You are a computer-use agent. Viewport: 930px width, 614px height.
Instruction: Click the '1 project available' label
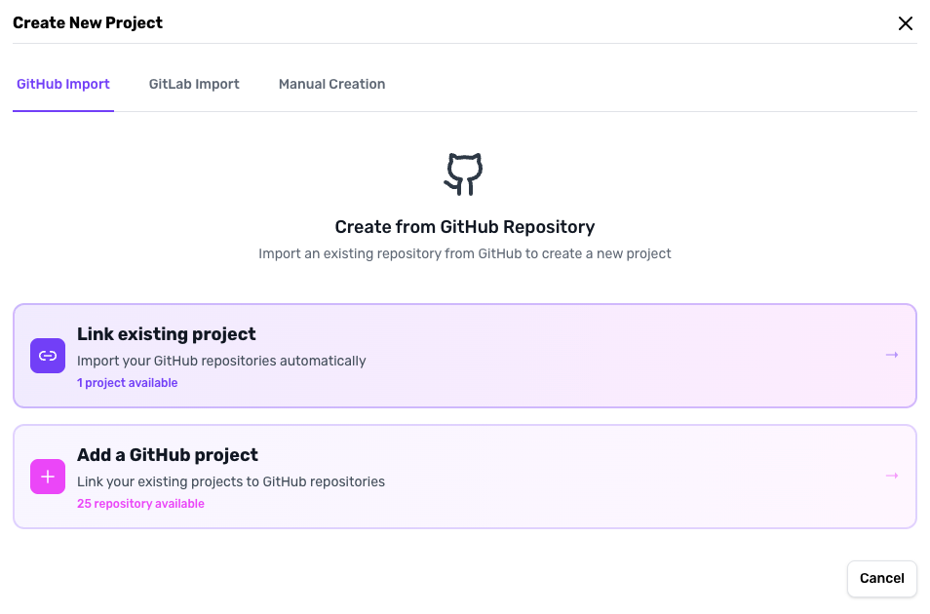point(128,383)
